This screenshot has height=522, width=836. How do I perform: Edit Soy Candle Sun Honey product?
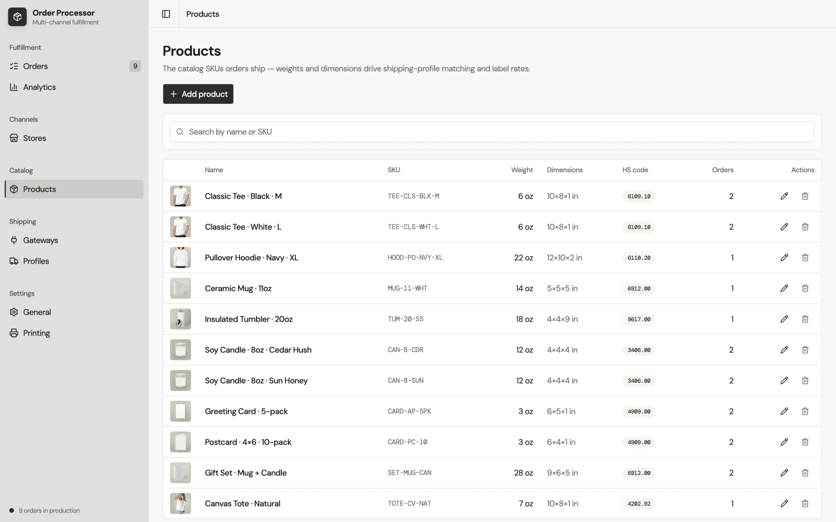click(x=784, y=380)
